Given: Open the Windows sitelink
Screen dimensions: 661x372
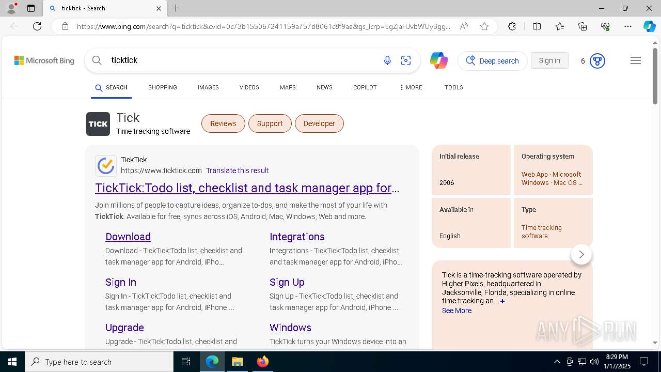Looking at the screenshot, I should coord(290,328).
